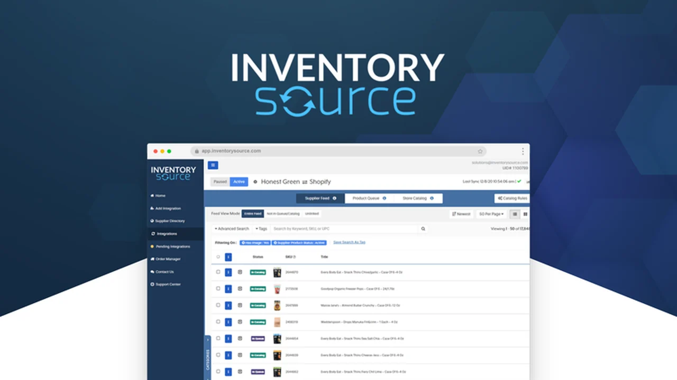
Task: Check the Almond Butter Crunchy row checkbox
Action: 218,305
